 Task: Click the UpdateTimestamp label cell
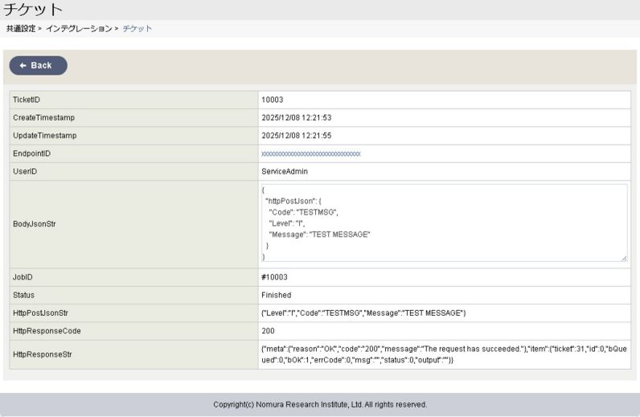pos(134,136)
